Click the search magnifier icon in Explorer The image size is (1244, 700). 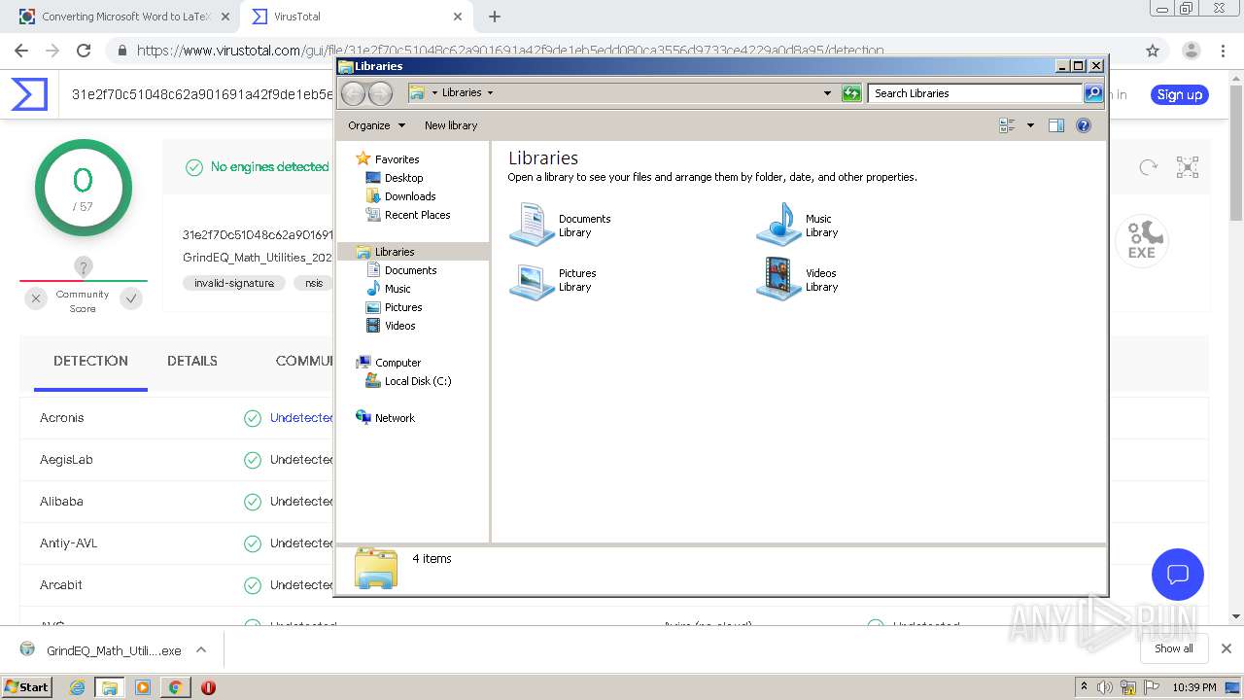click(1093, 93)
